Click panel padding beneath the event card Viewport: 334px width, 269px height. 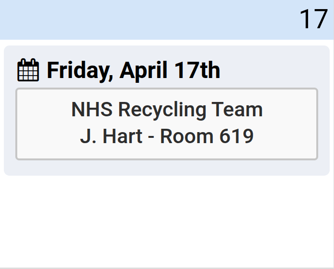tap(167, 168)
